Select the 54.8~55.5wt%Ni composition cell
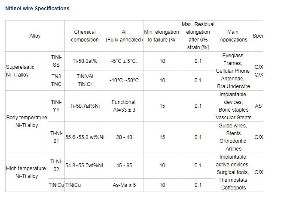The height and width of the screenshot is (198, 296). tap(85, 165)
